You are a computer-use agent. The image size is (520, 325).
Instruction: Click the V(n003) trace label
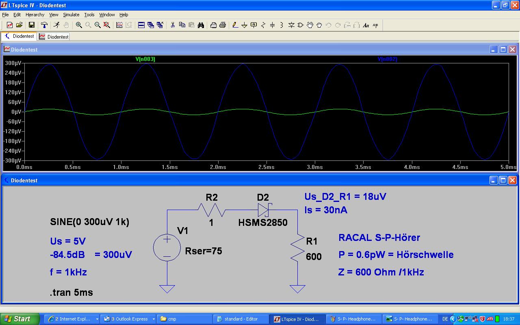point(145,59)
